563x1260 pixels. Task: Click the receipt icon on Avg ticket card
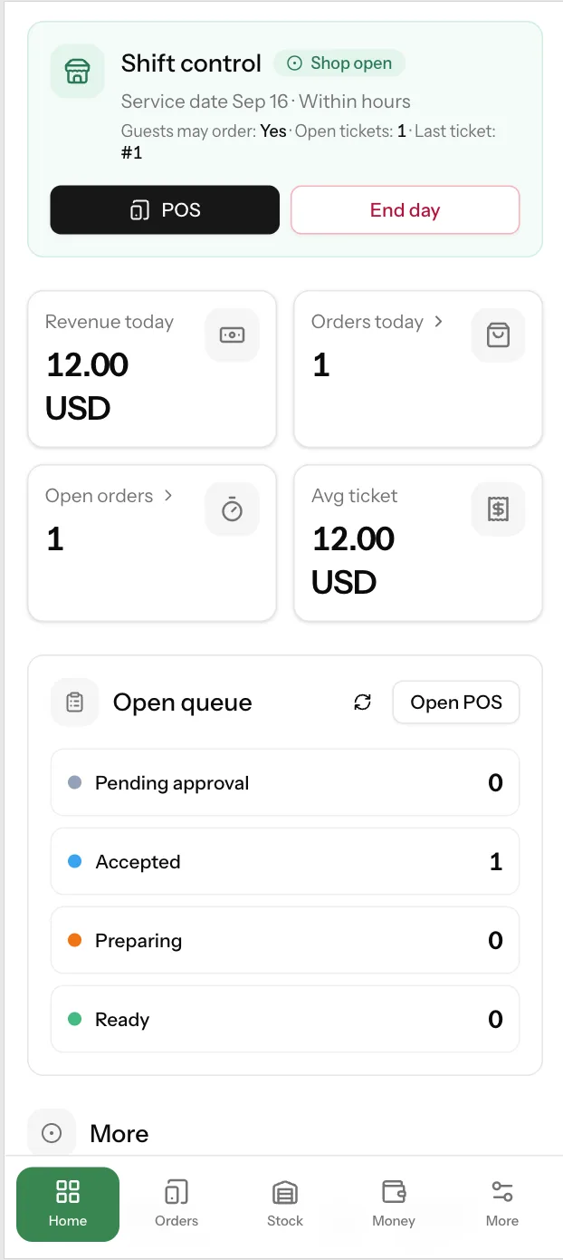coord(498,509)
